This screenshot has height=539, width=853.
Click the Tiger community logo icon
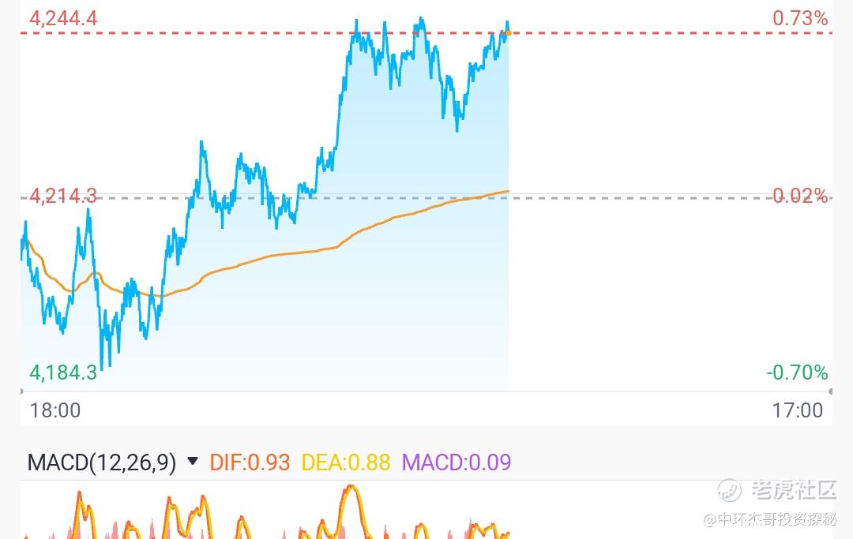coord(729,490)
